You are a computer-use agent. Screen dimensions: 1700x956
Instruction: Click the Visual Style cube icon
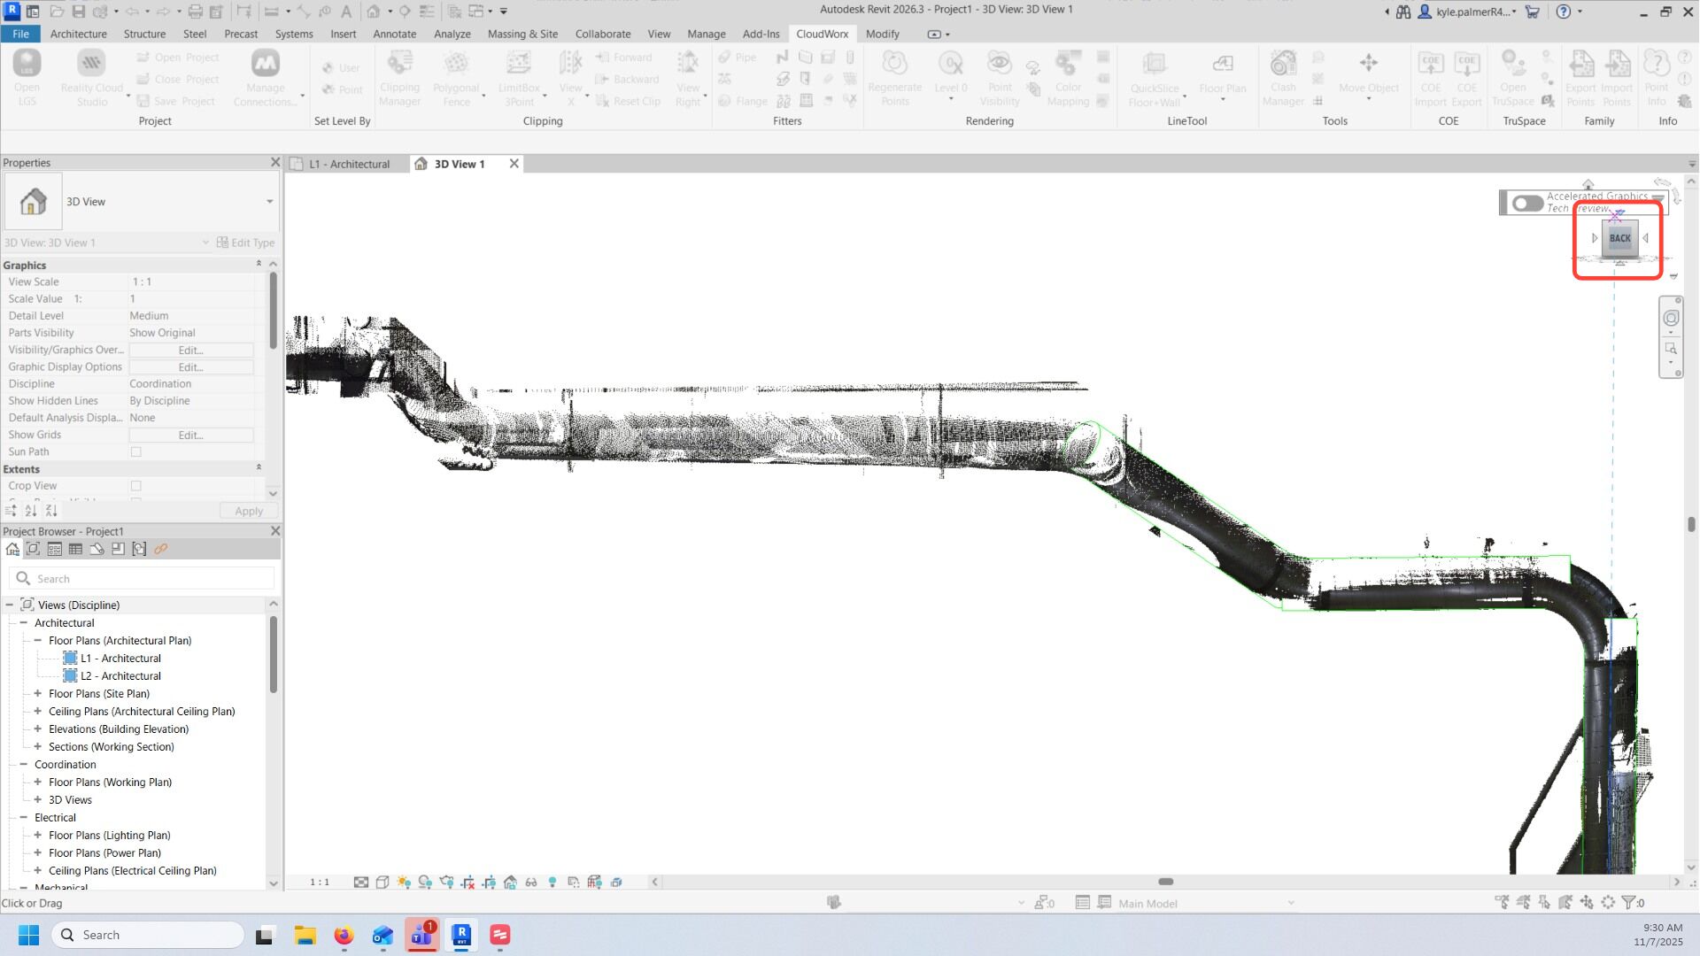pyautogui.click(x=382, y=883)
